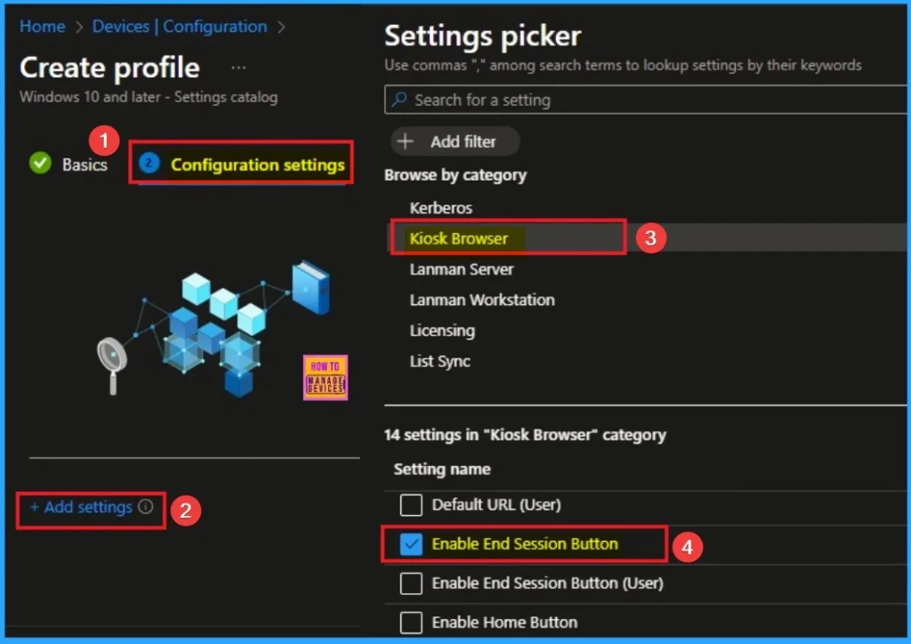Select the Kerberos category
911x644 pixels.
440,208
